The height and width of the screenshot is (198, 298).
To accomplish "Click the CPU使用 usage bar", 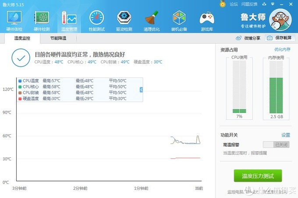I will point(239,87).
